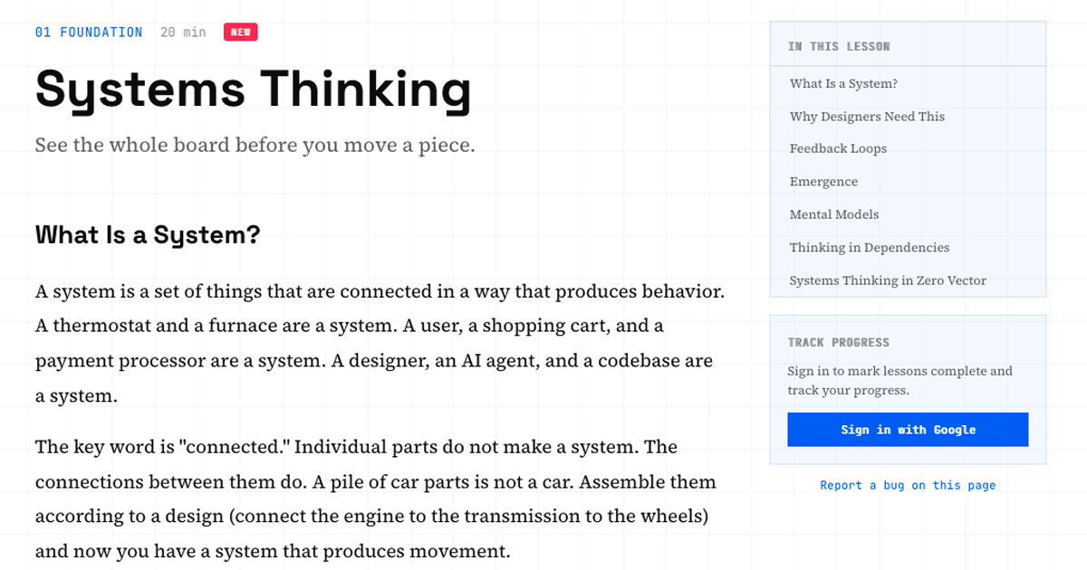Viewport: 1087px width, 570px height.
Task: Jump to Systems Thinking in Zero Vector
Action: point(888,280)
